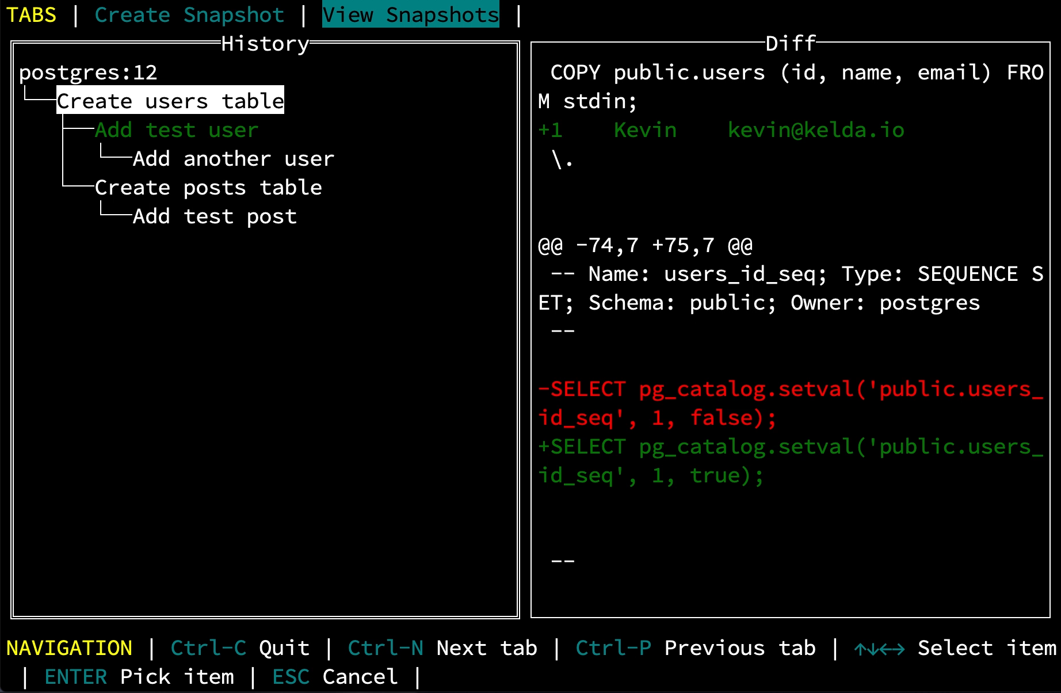This screenshot has height=693, width=1061.
Task: Click the Ctrl-N Next tab hint
Action: click(442, 648)
